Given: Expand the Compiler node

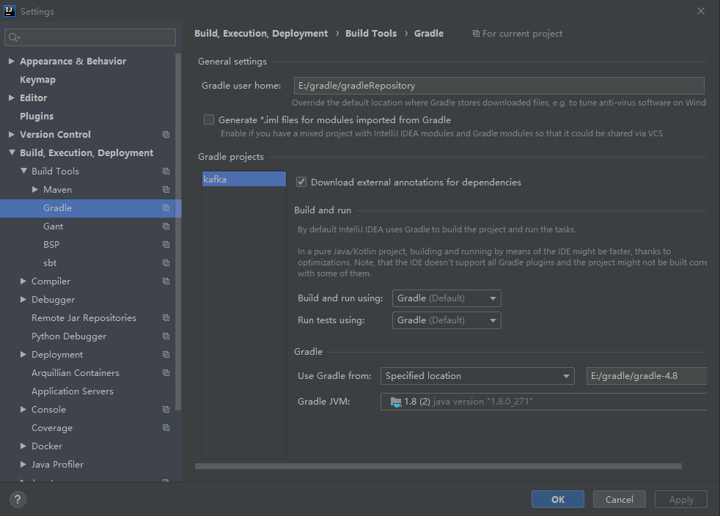Looking at the screenshot, I should tap(23, 281).
